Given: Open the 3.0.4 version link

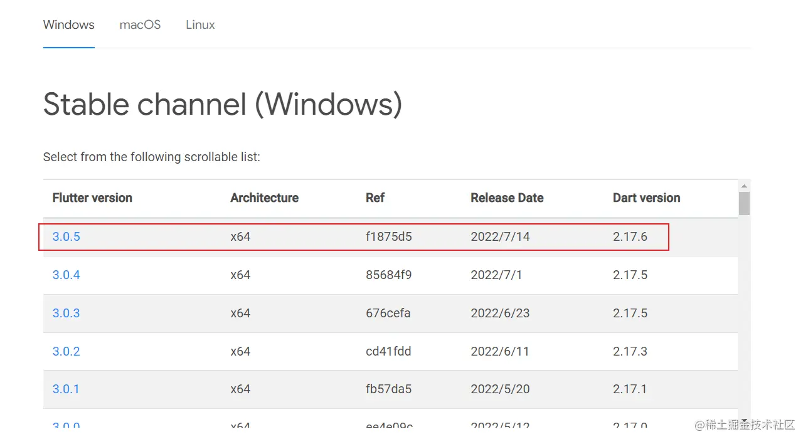Looking at the screenshot, I should pos(66,275).
